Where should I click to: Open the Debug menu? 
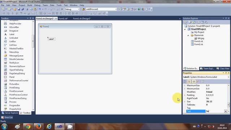pos(37,5)
